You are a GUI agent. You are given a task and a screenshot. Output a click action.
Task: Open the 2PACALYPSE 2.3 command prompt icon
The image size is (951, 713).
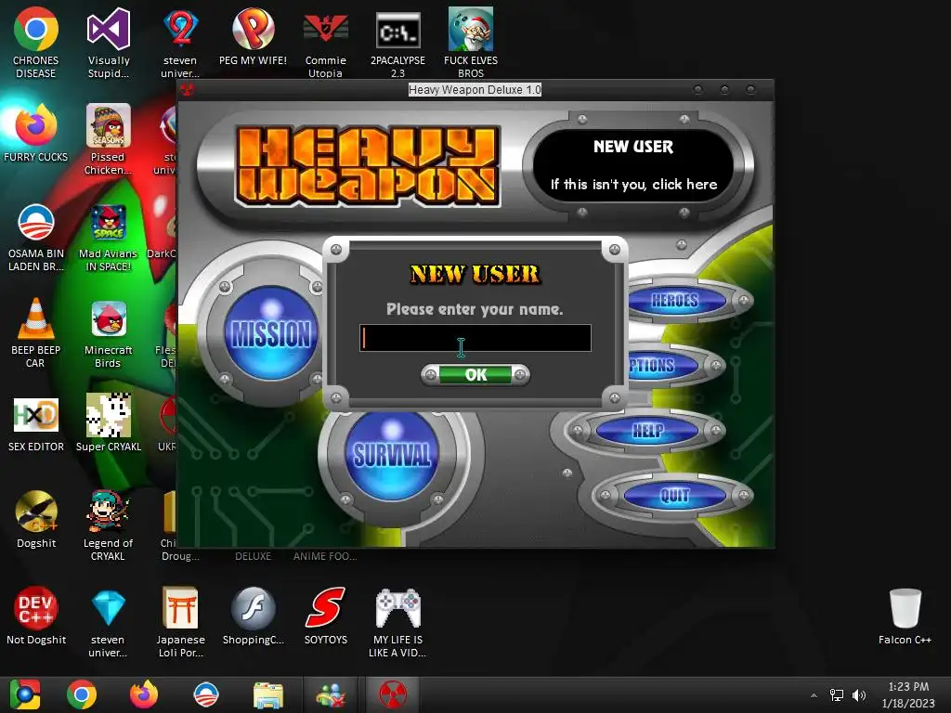[397, 43]
